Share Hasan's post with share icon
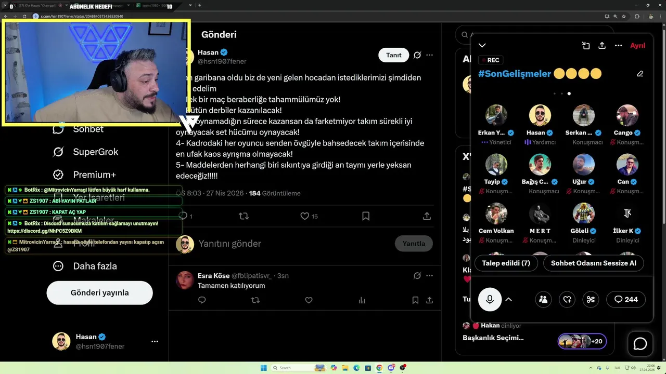666x374 pixels. click(x=427, y=216)
